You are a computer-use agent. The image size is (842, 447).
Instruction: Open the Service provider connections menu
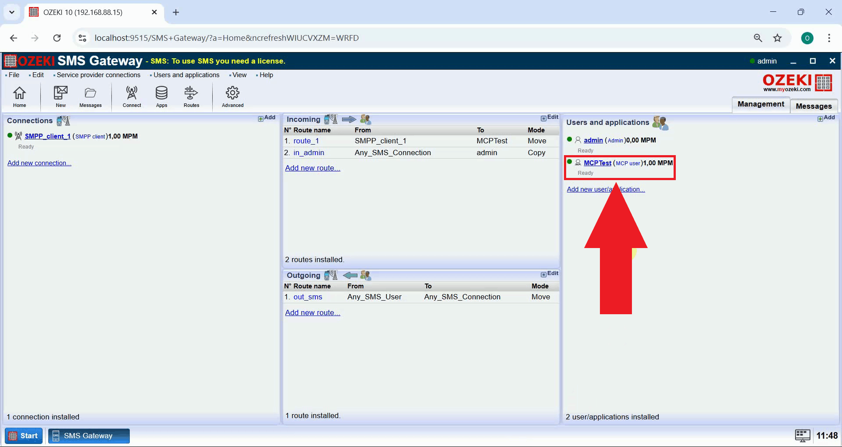point(98,75)
